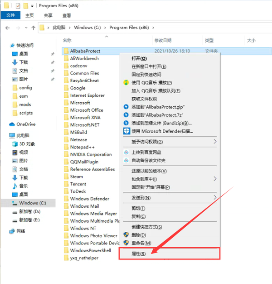Screen dimensions: 272x284
Task: Expand the 授予访问权限 submenu arrow
Action: (x=215, y=141)
